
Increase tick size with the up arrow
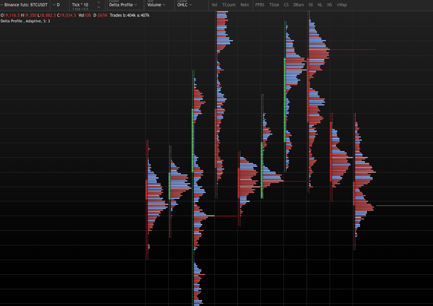(98, 2)
